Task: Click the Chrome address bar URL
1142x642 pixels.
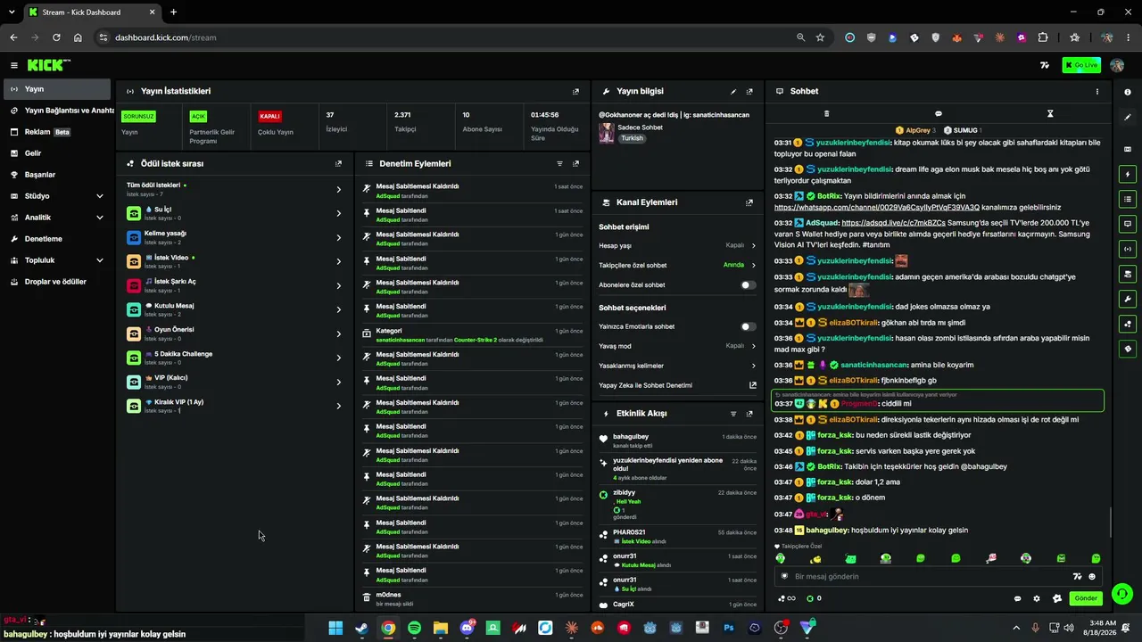Action: click(166, 37)
